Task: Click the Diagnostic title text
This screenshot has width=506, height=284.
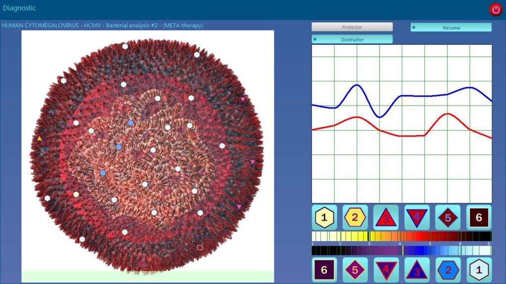Action: pyautogui.click(x=19, y=8)
